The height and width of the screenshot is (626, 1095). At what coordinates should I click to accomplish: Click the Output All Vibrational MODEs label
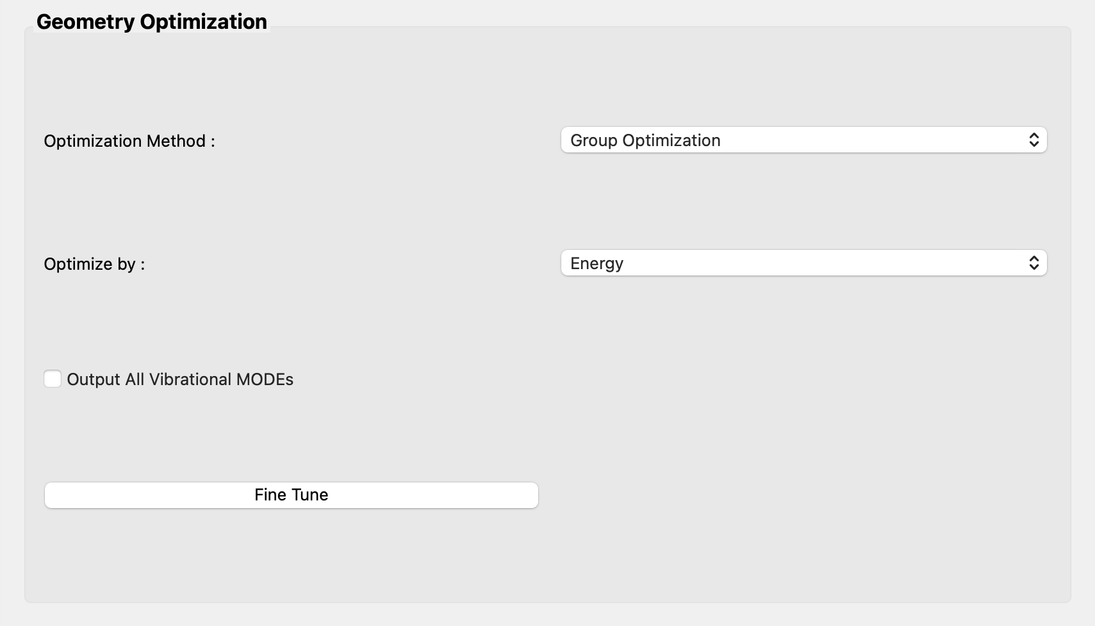click(180, 379)
